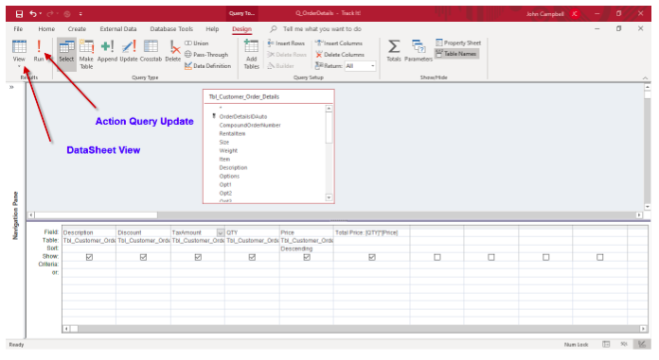Switch to the Design tab
The image size is (659, 360).
(241, 29)
